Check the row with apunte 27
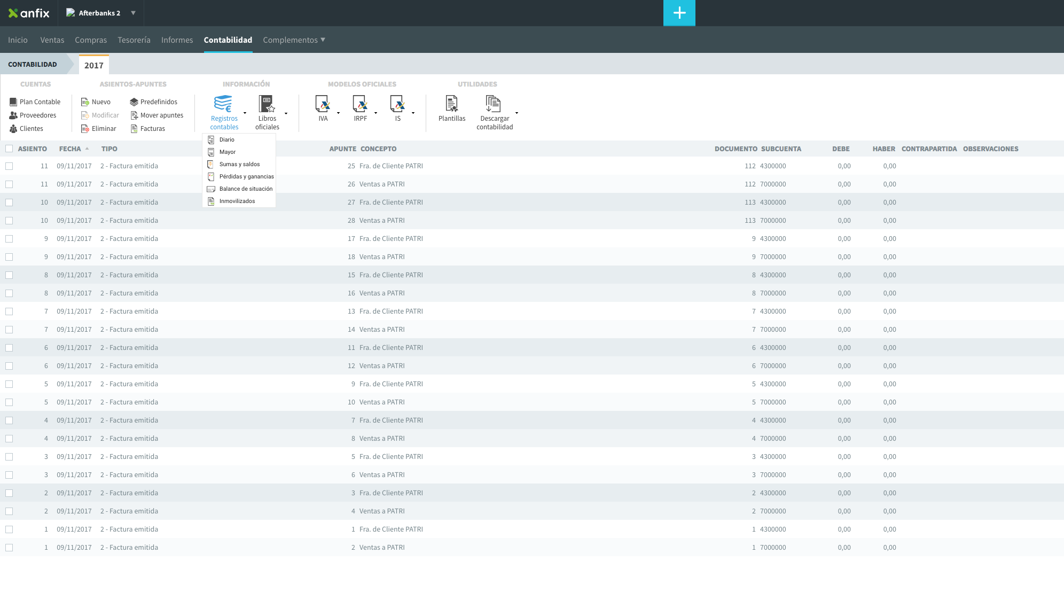1064x608 pixels. click(9, 202)
